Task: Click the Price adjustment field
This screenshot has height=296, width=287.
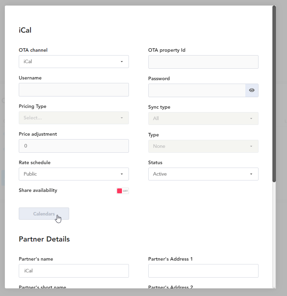Action: [x=74, y=146]
